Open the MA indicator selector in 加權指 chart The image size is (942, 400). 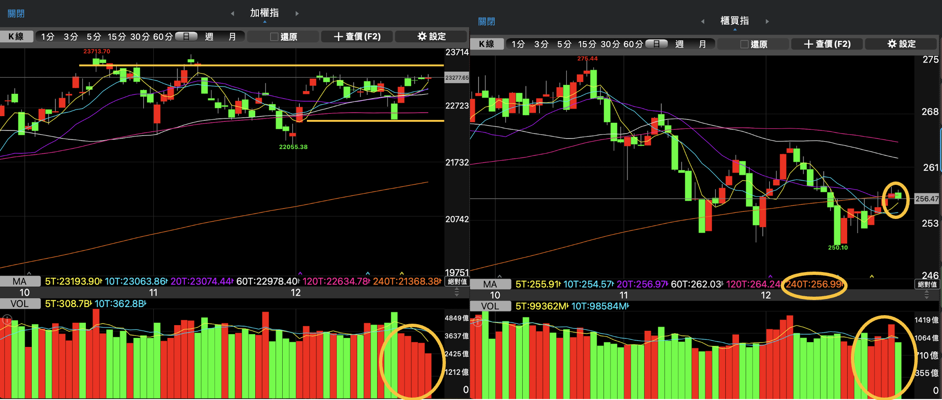pyautogui.click(x=19, y=282)
